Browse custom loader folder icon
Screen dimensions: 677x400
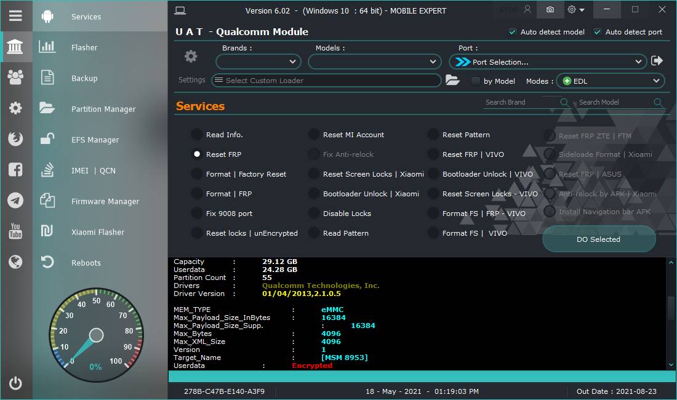click(x=452, y=80)
